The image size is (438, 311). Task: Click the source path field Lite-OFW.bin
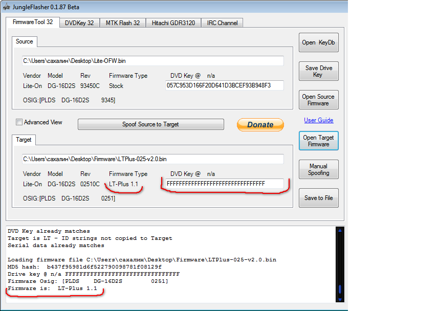coord(153,61)
